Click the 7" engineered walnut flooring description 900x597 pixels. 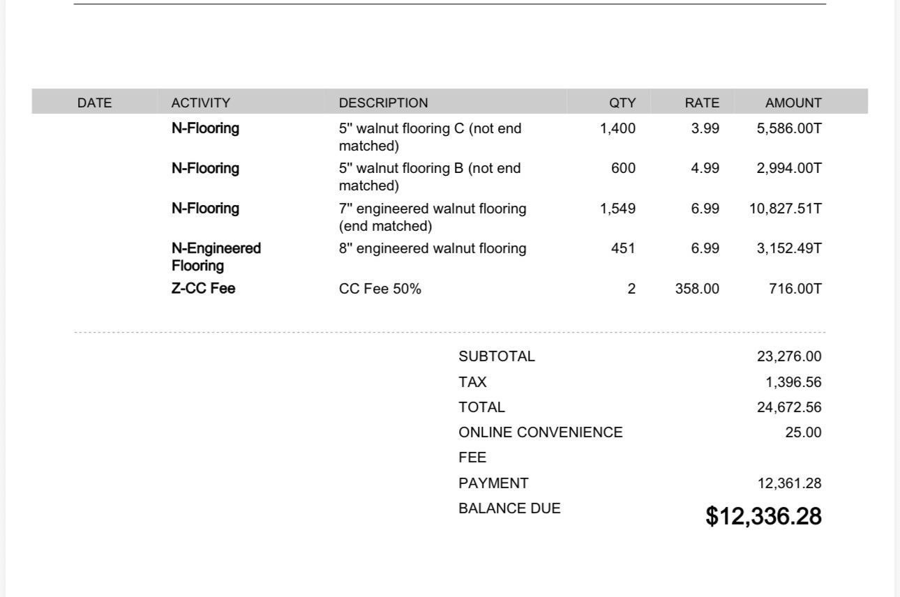point(433,217)
